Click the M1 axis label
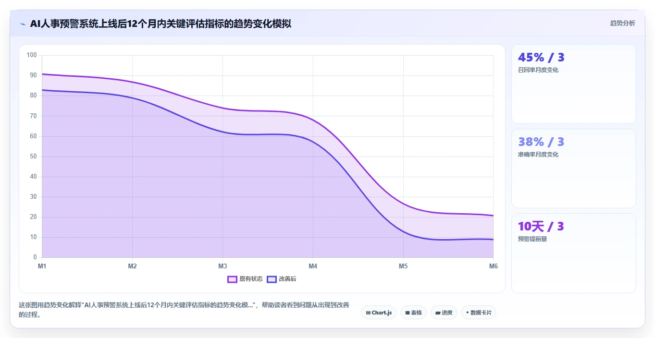Viewport: 655px width, 338px height. click(x=42, y=266)
